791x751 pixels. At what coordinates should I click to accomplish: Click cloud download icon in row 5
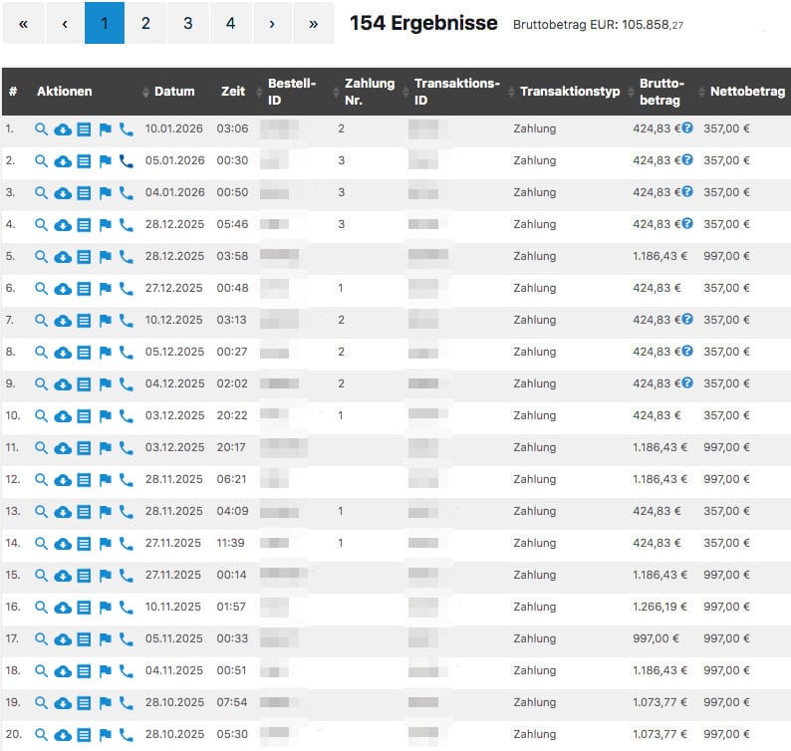point(62,256)
